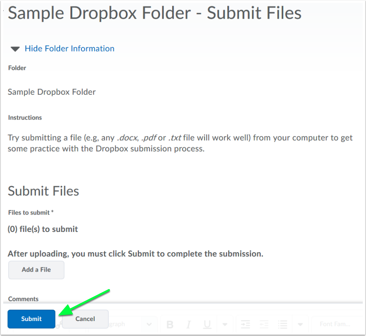Click the 'Instructions' label
Viewport: 366px width, 336px height.
point(25,117)
